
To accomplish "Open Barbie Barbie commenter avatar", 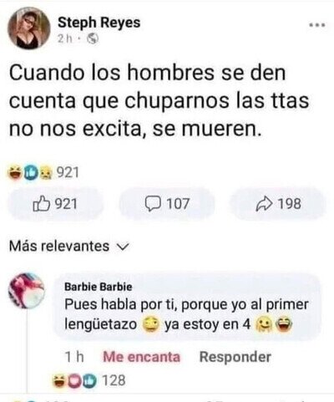I will pos(27,290).
